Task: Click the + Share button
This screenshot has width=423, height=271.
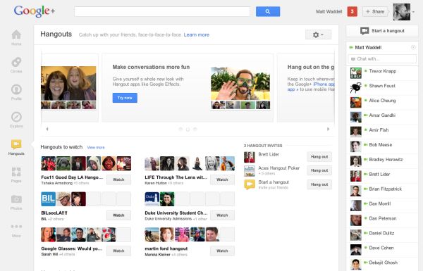Action: pyautogui.click(x=375, y=11)
